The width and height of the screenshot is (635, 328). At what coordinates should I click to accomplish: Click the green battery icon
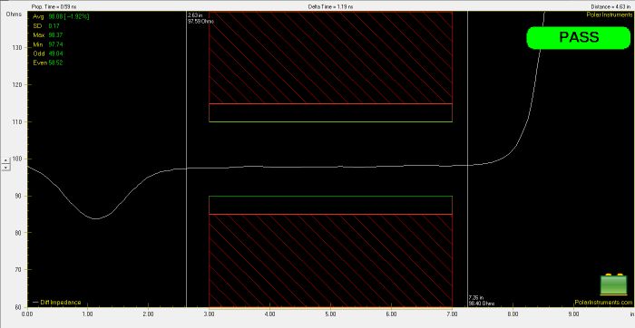point(613,285)
